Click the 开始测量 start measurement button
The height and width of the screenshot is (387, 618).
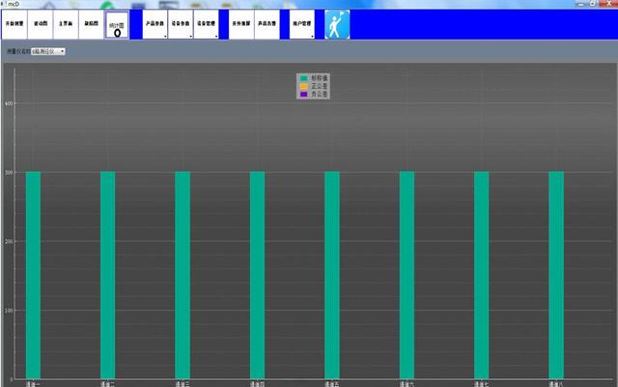pyautogui.click(x=14, y=25)
